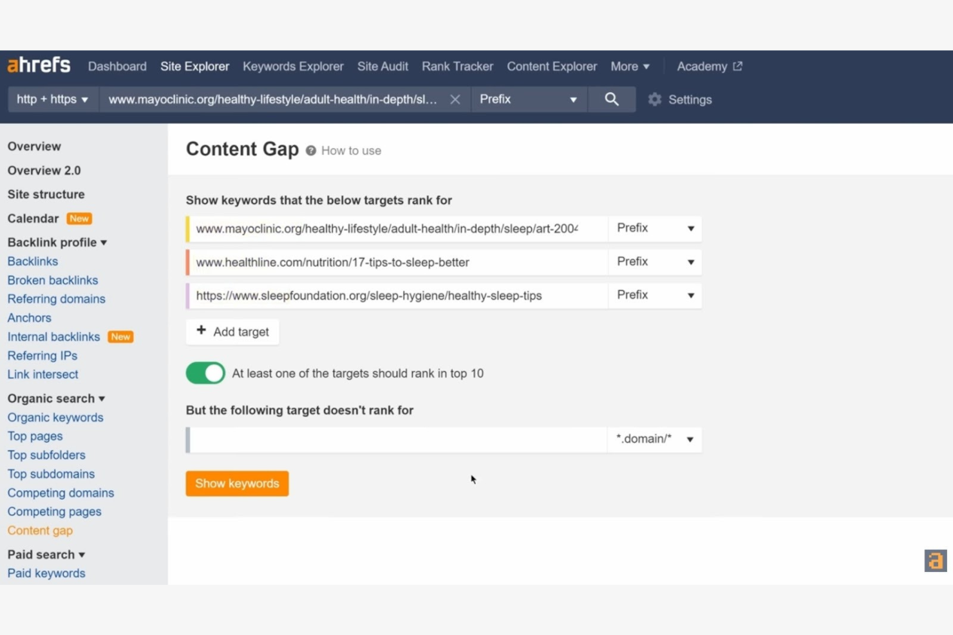Click the ahrefs logo
The width and height of the screenshot is (953, 635).
pyautogui.click(x=39, y=66)
